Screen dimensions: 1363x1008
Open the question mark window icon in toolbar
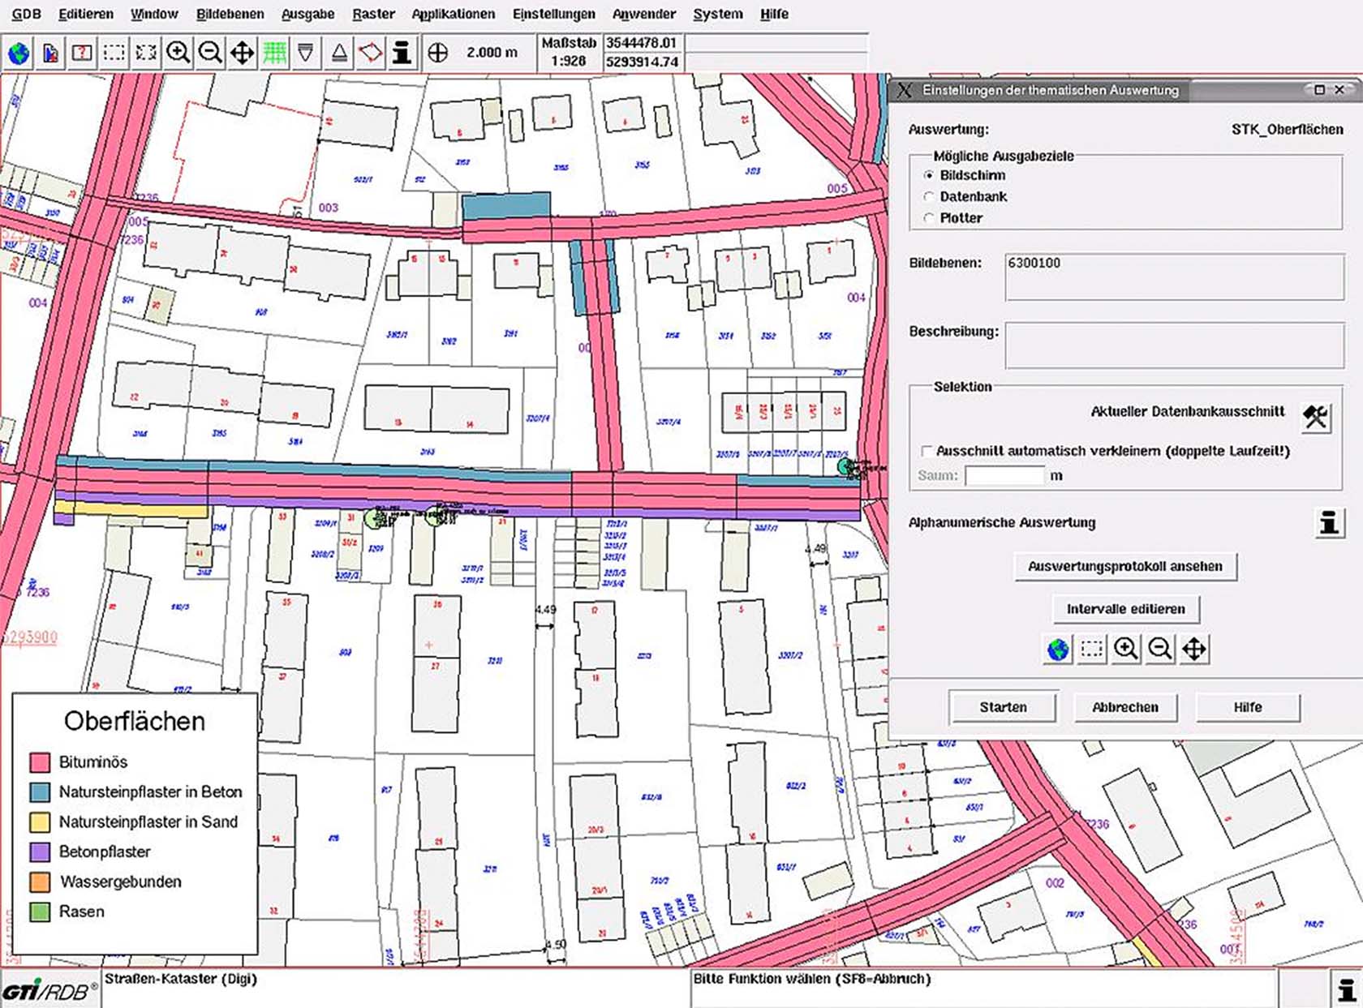click(x=82, y=54)
